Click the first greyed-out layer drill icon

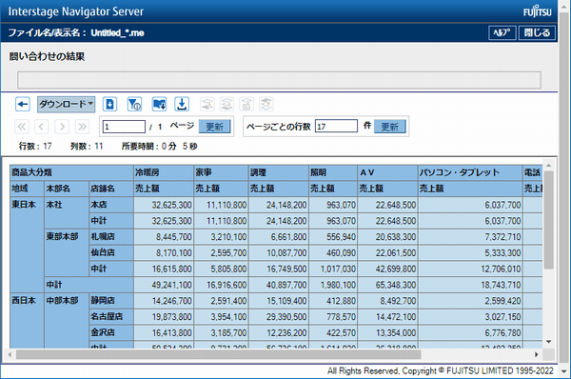[207, 104]
